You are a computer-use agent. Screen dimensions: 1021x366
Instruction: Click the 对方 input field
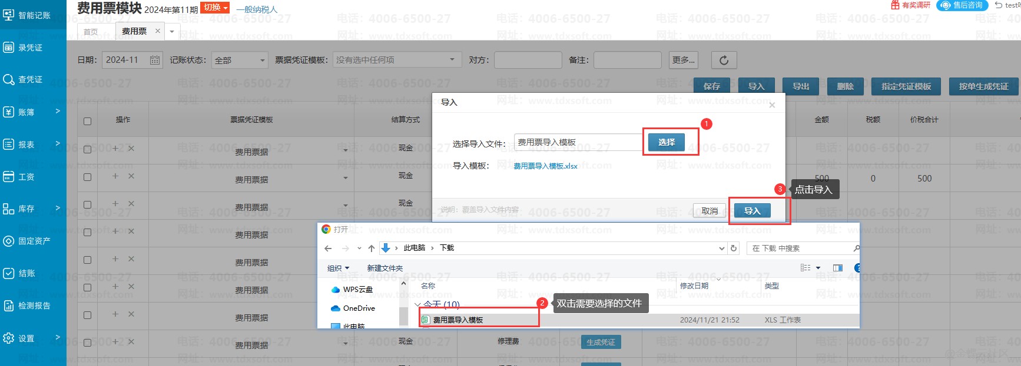pos(528,60)
